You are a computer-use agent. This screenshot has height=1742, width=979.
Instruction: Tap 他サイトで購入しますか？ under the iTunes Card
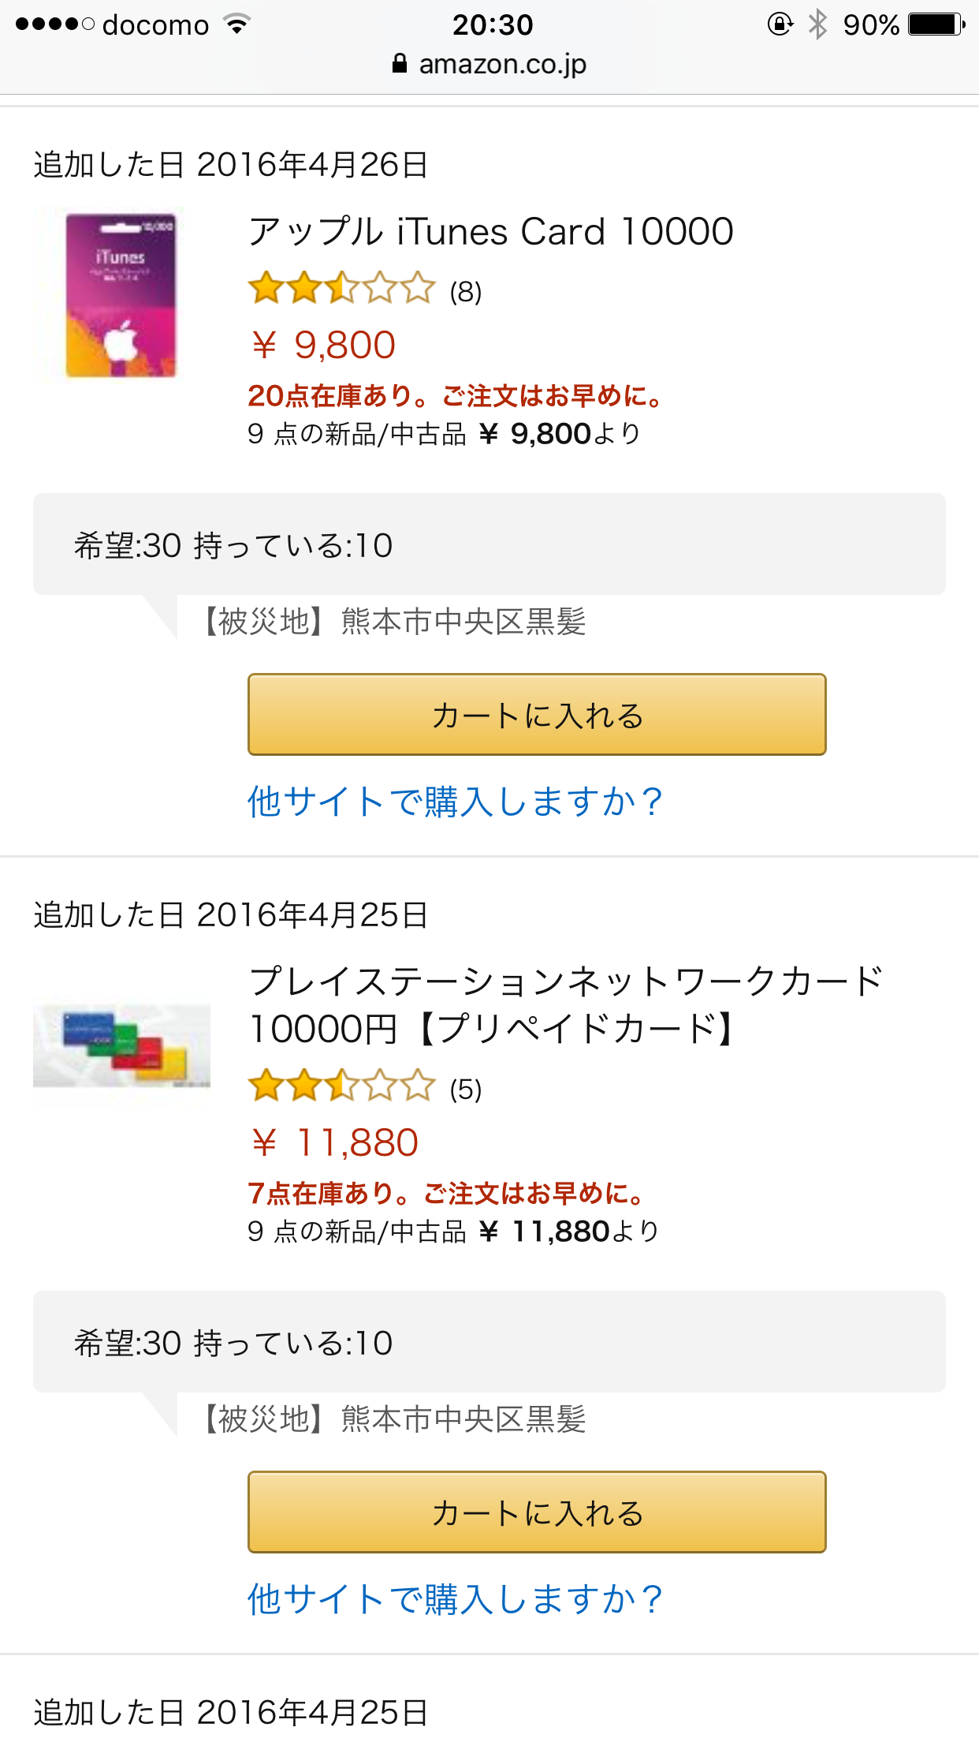[455, 802]
